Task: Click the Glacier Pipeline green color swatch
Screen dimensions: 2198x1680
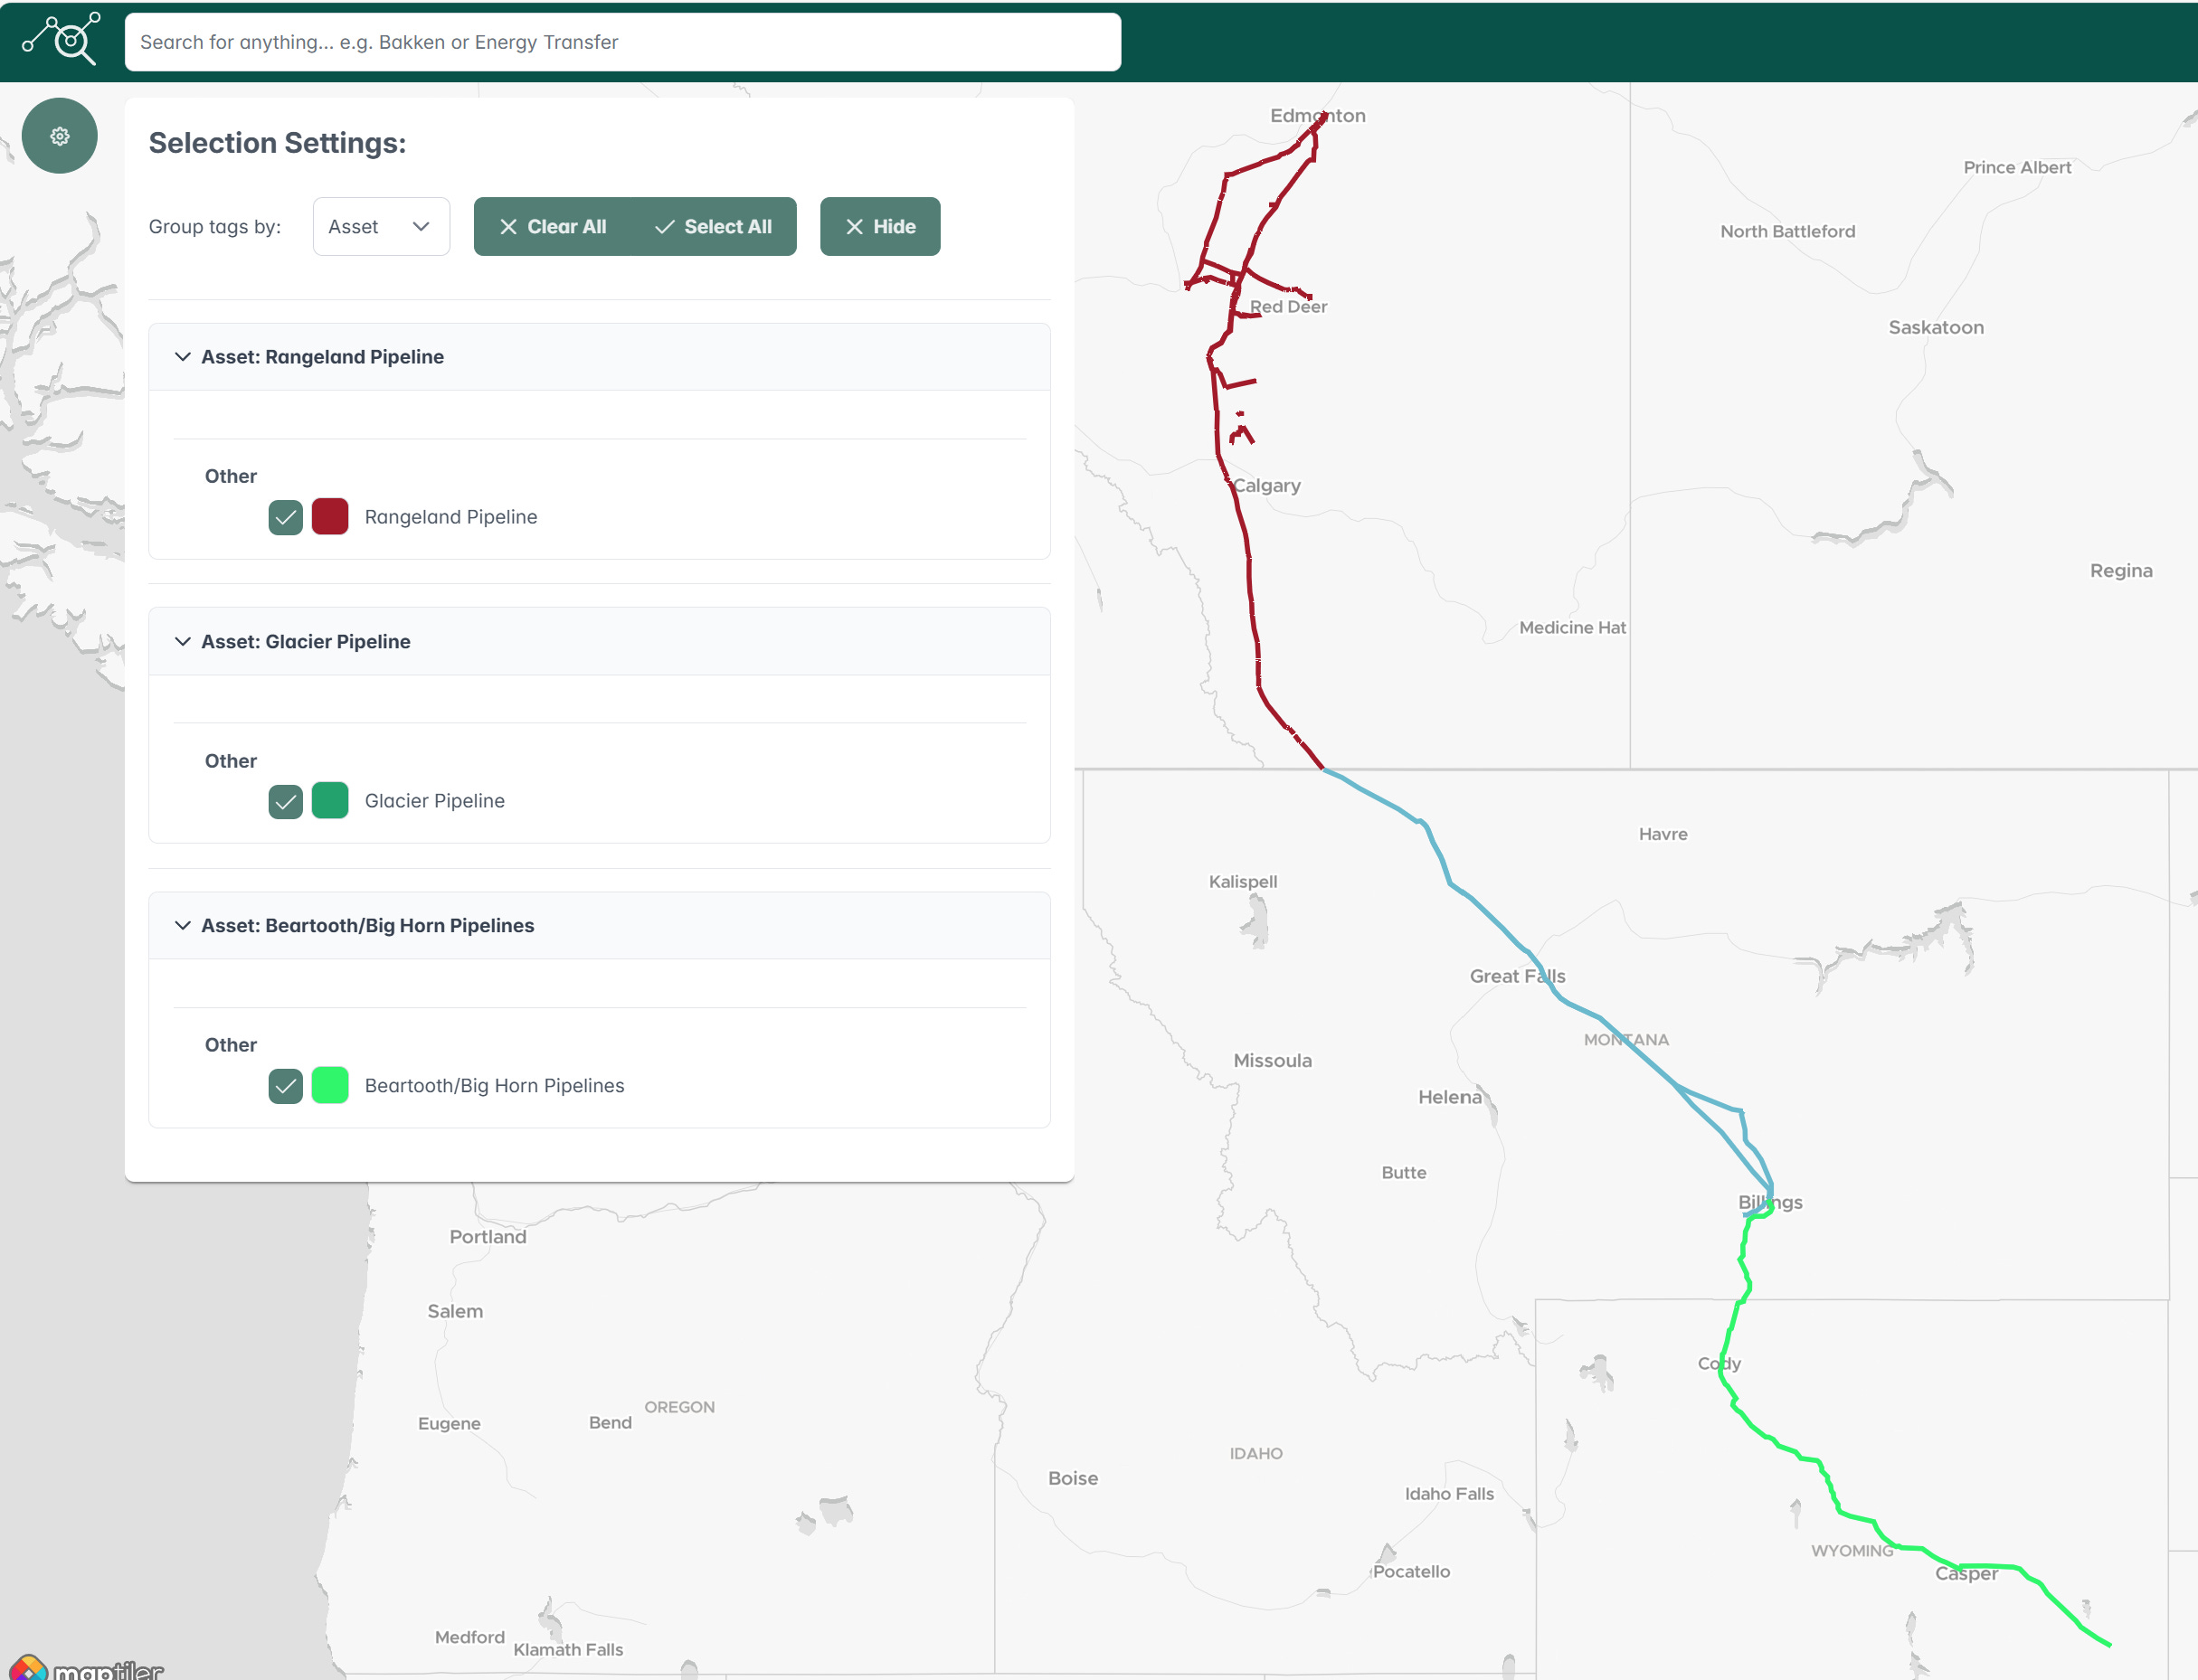Action: click(x=329, y=801)
